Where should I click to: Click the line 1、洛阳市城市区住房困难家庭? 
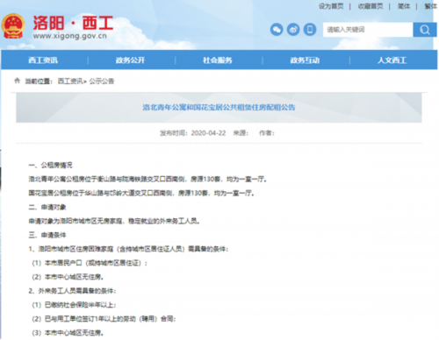tap(128, 249)
